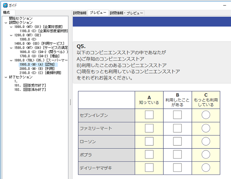Minimize the ガイド window
The image size is (231, 179).
tap(224, 6)
